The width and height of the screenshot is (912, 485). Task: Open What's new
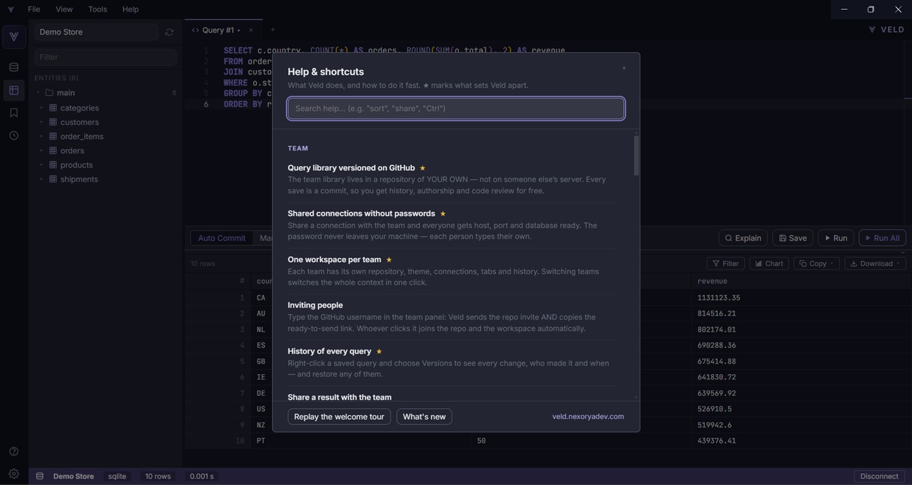pyautogui.click(x=424, y=417)
